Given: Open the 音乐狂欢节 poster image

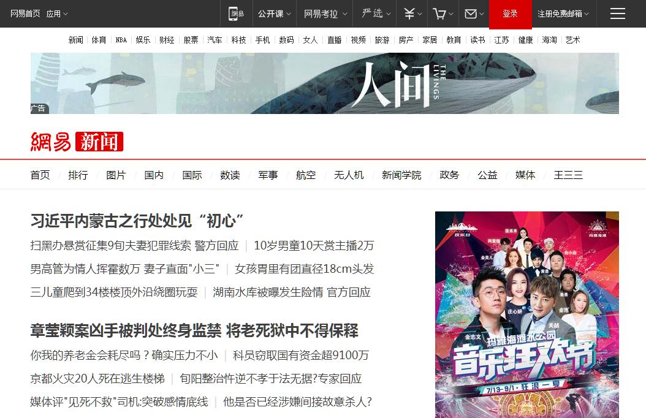Looking at the screenshot, I should [x=527, y=314].
